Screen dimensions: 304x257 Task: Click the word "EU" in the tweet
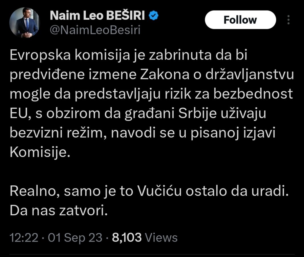pos(19,114)
